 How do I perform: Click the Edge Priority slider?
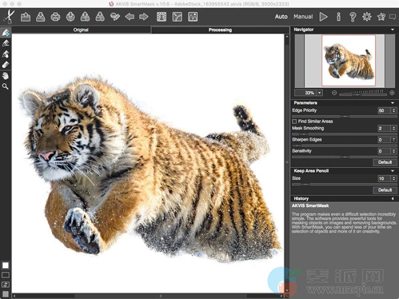[x=344, y=116]
